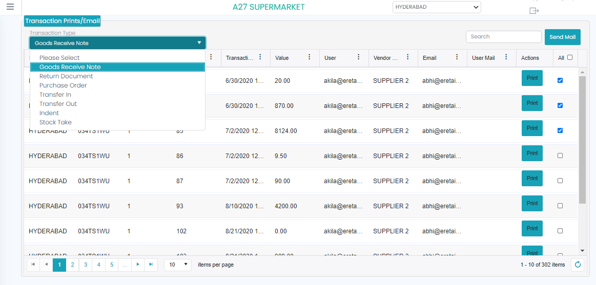Open the HYDERABAD location dropdown

click(437, 7)
